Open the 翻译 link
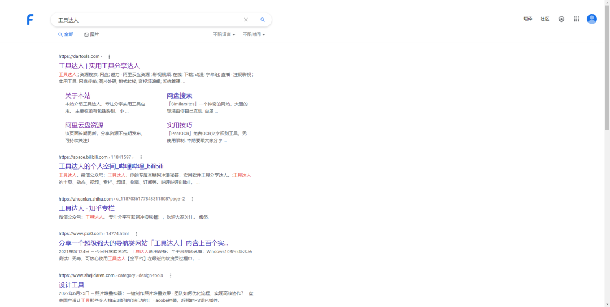Viewport: 610px width, 307px height. (528, 19)
